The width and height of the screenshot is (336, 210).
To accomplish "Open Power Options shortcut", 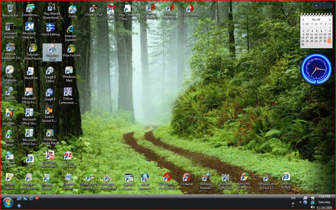I will pyautogui.click(x=9, y=138).
